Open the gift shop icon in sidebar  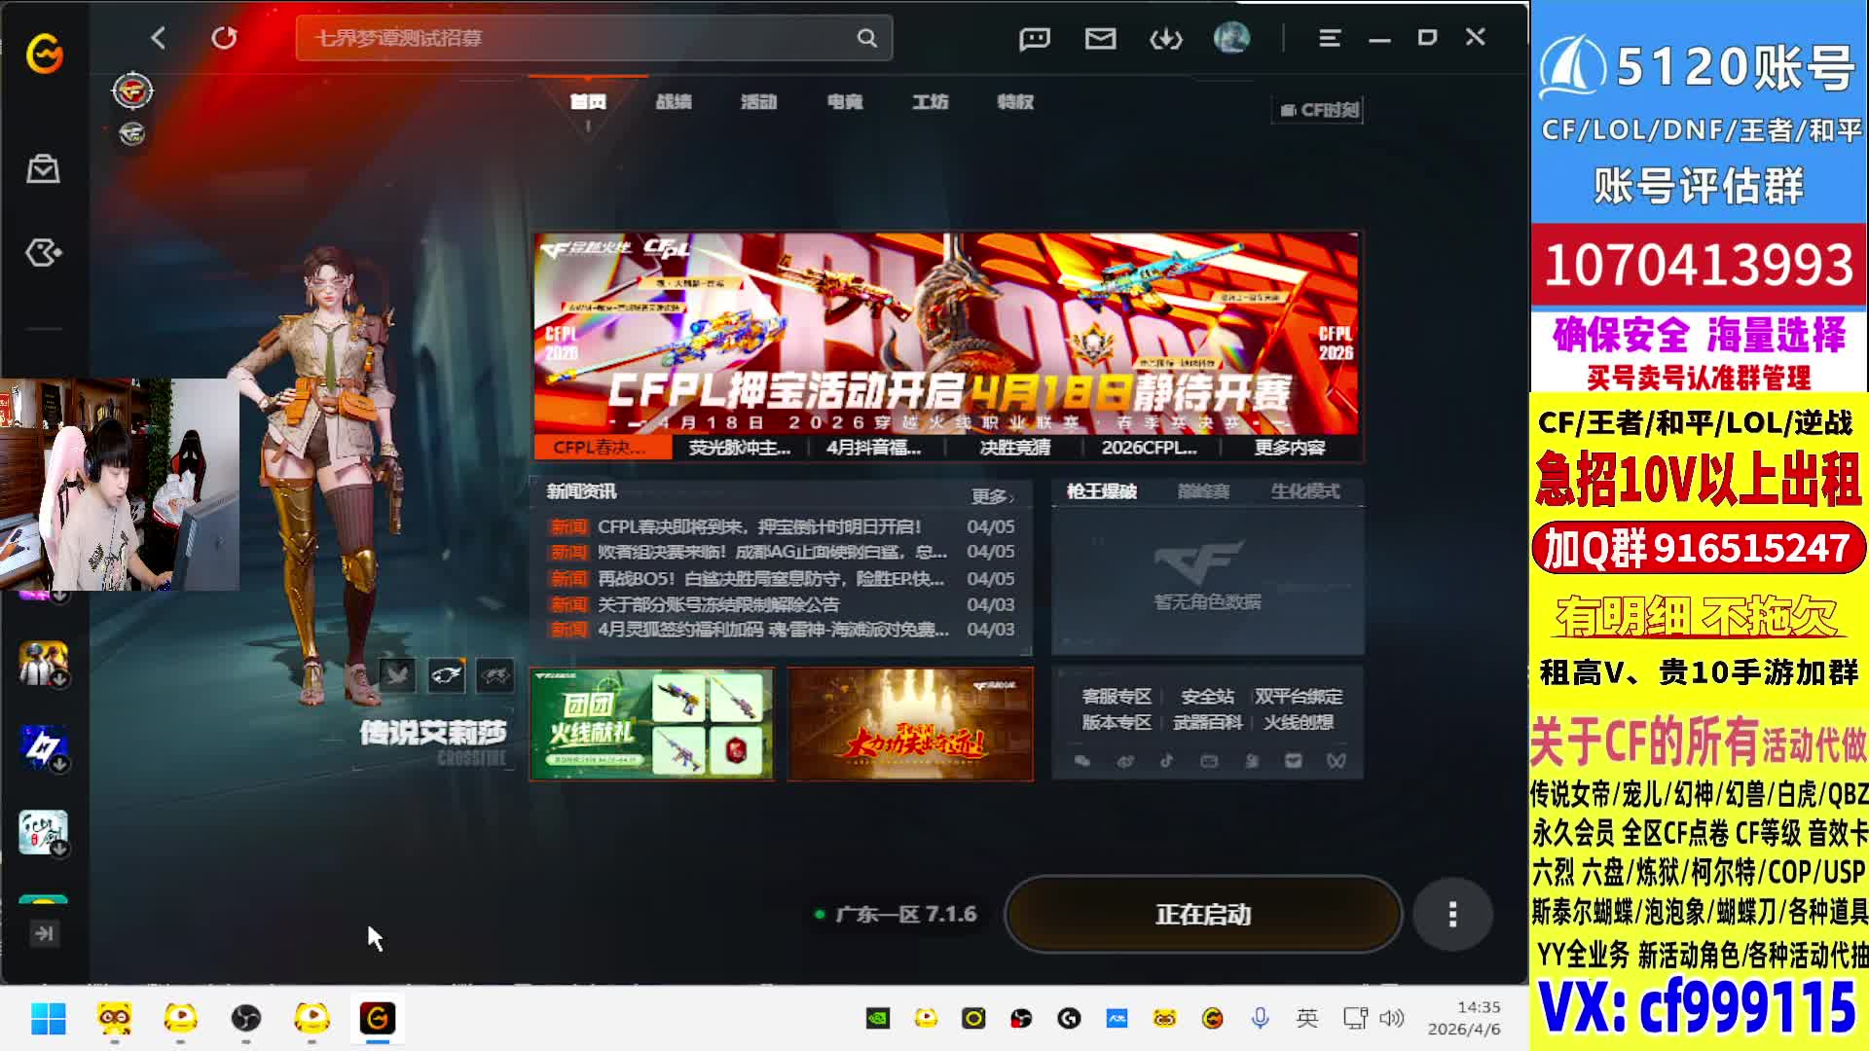point(43,169)
